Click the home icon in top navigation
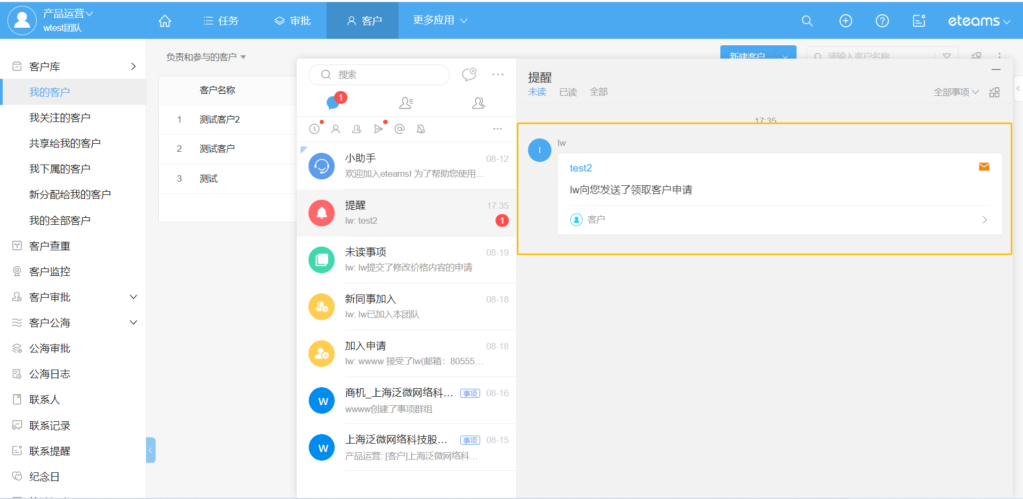 pos(165,21)
